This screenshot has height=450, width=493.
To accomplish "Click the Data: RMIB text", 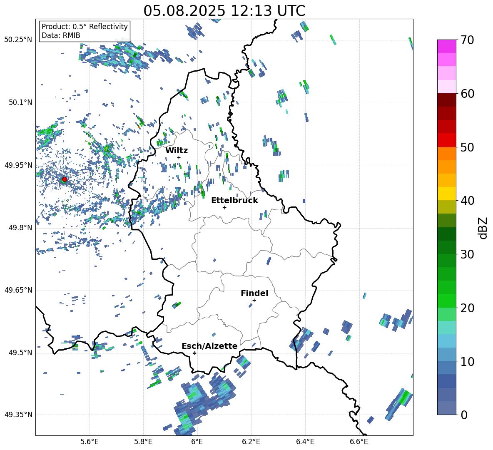I will pyautogui.click(x=61, y=35).
